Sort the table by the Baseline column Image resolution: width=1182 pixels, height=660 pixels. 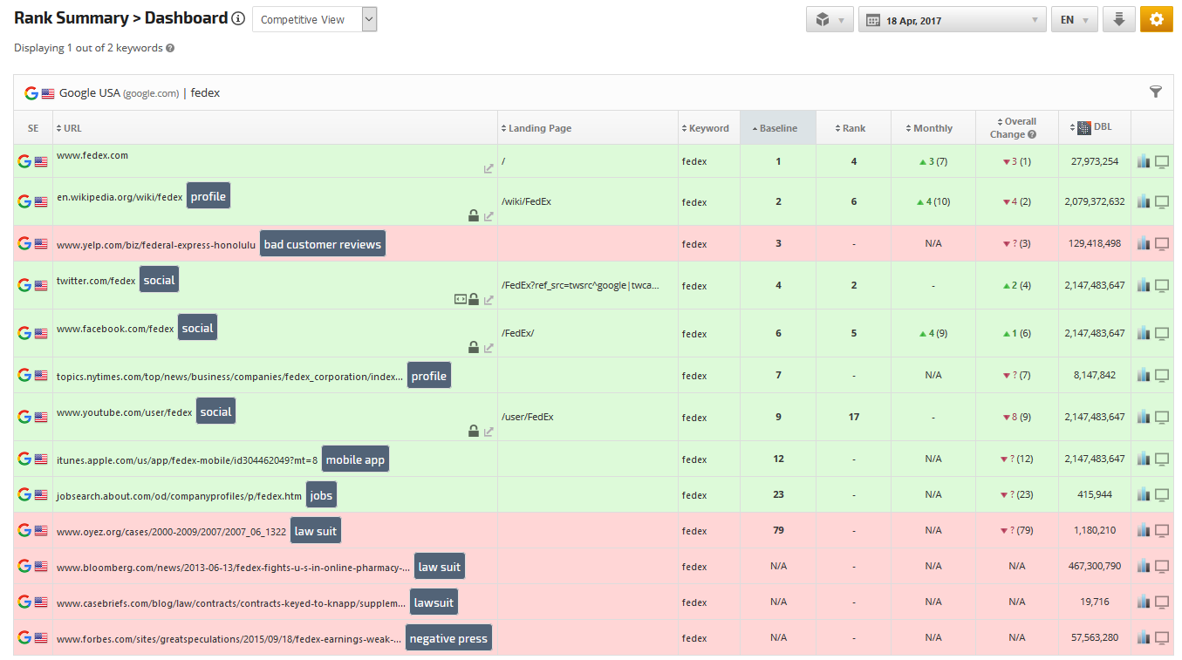[x=777, y=128]
